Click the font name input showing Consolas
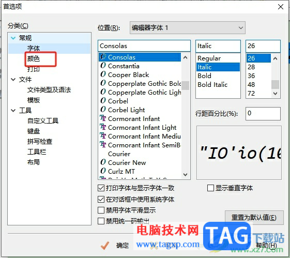This screenshot has width=290, height=258. pyautogui.click(x=144, y=46)
